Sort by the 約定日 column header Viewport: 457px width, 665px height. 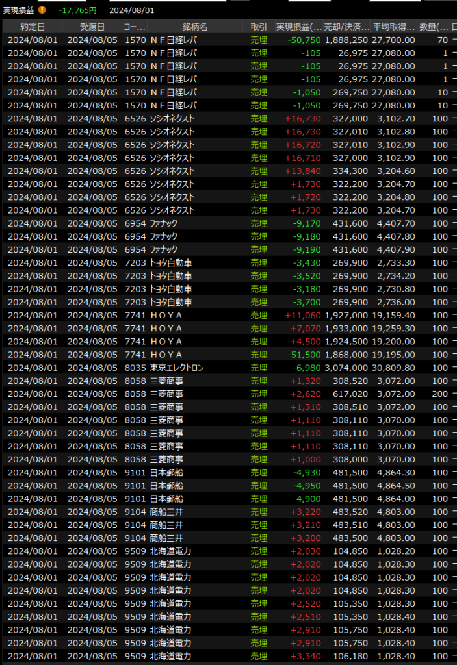(33, 27)
